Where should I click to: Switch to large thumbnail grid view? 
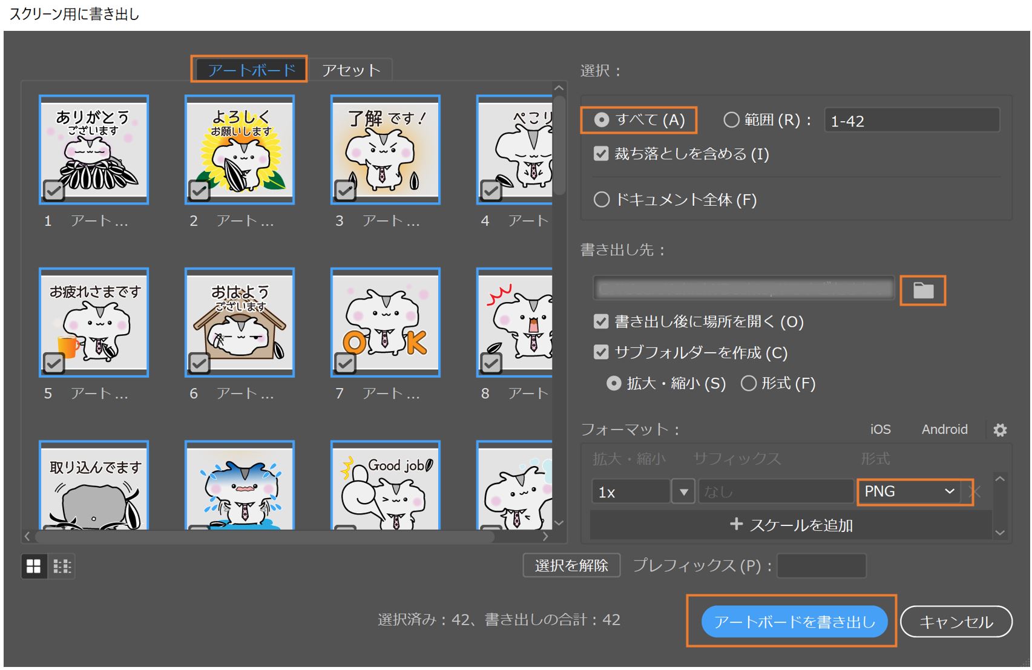pyautogui.click(x=34, y=567)
